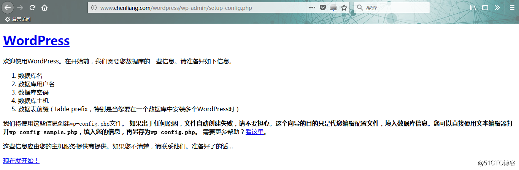Save page to Pocket
This screenshot has width=519, height=170.
[x=322, y=8]
